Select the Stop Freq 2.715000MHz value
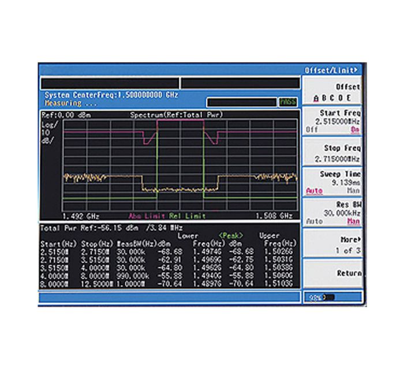 pyautogui.click(x=337, y=159)
